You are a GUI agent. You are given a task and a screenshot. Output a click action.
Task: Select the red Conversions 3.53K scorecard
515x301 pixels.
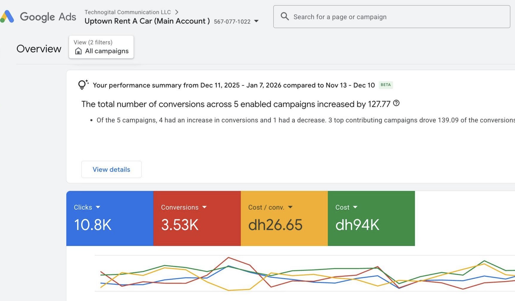coord(197,219)
